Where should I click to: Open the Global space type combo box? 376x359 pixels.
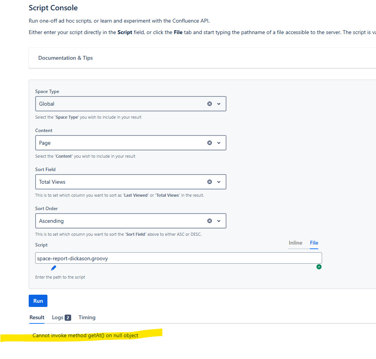click(131, 104)
